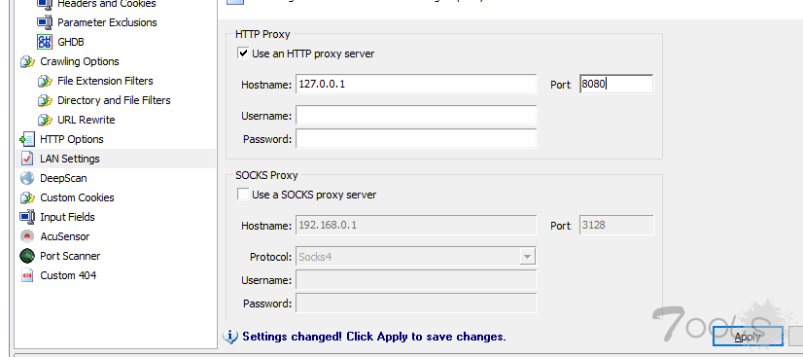Click the HTTP proxy Hostname field
Viewport: 803px width, 357px height.
click(416, 84)
